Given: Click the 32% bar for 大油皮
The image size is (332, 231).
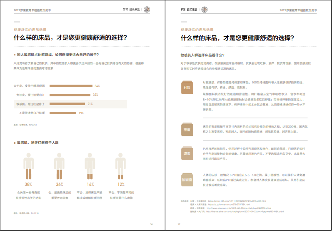Looking at the screenshot, I should pos(70,95).
